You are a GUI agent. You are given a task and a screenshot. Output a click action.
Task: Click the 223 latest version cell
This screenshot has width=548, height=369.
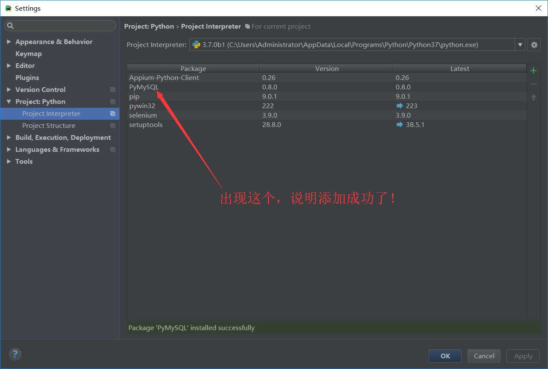[412, 106]
